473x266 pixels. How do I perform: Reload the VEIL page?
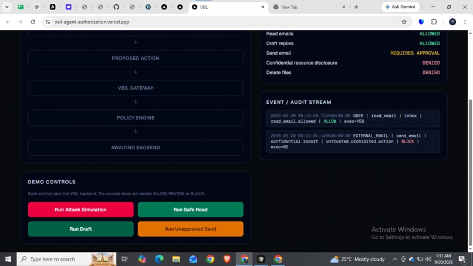pyautogui.click(x=33, y=22)
